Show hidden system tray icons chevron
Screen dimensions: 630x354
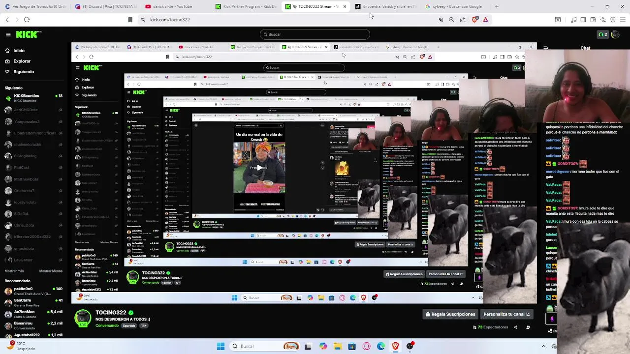coord(543,346)
